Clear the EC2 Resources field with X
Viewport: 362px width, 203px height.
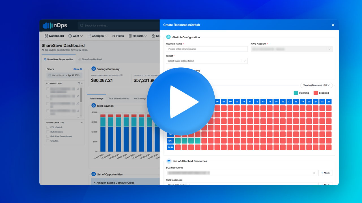point(314,173)
